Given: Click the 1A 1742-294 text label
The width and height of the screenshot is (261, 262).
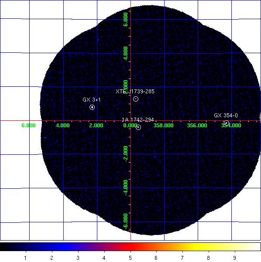Looking at the screenshot, I should [138, 120].
